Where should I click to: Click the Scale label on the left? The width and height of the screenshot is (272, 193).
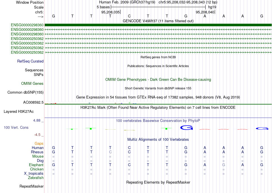point(39,7)
